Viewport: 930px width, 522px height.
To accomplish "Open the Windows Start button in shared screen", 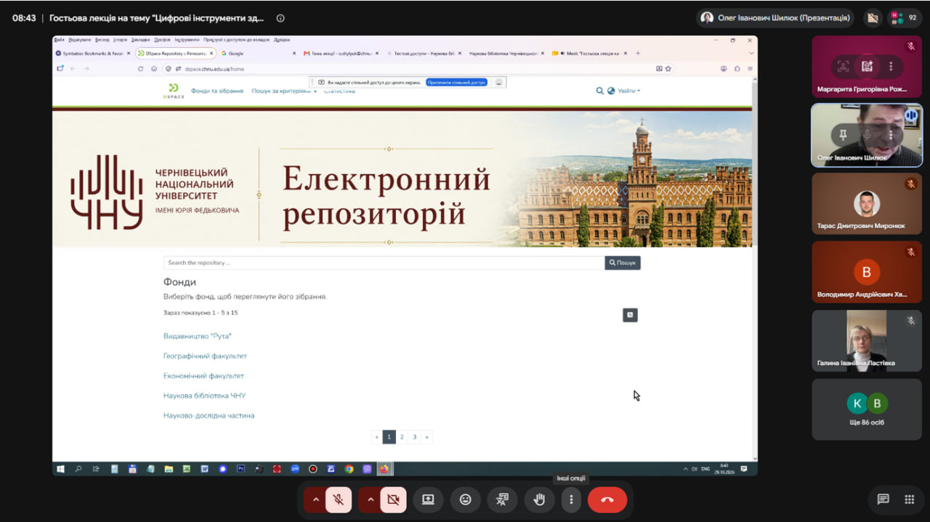I will (x=61, y=469).
